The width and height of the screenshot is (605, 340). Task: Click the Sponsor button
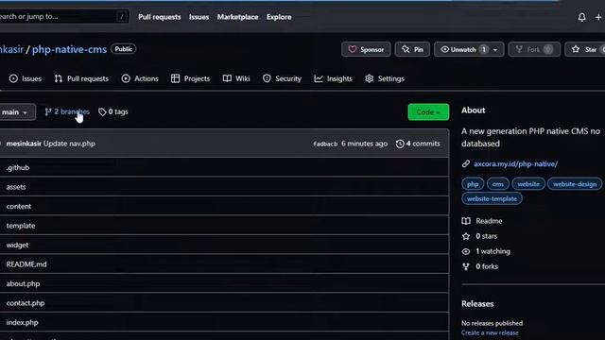coord(366,49)
